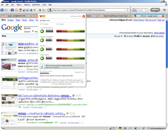Click the green magnifier search icon
The height and width of the screenshot is (130, 168).
40,10
